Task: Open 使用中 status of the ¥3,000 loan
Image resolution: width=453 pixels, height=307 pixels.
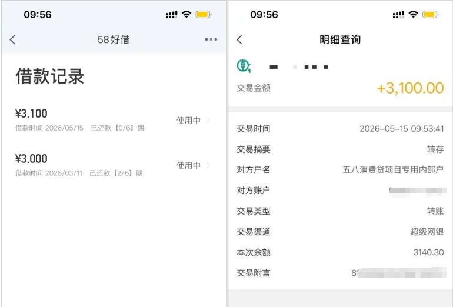Action: pos(188,165)
